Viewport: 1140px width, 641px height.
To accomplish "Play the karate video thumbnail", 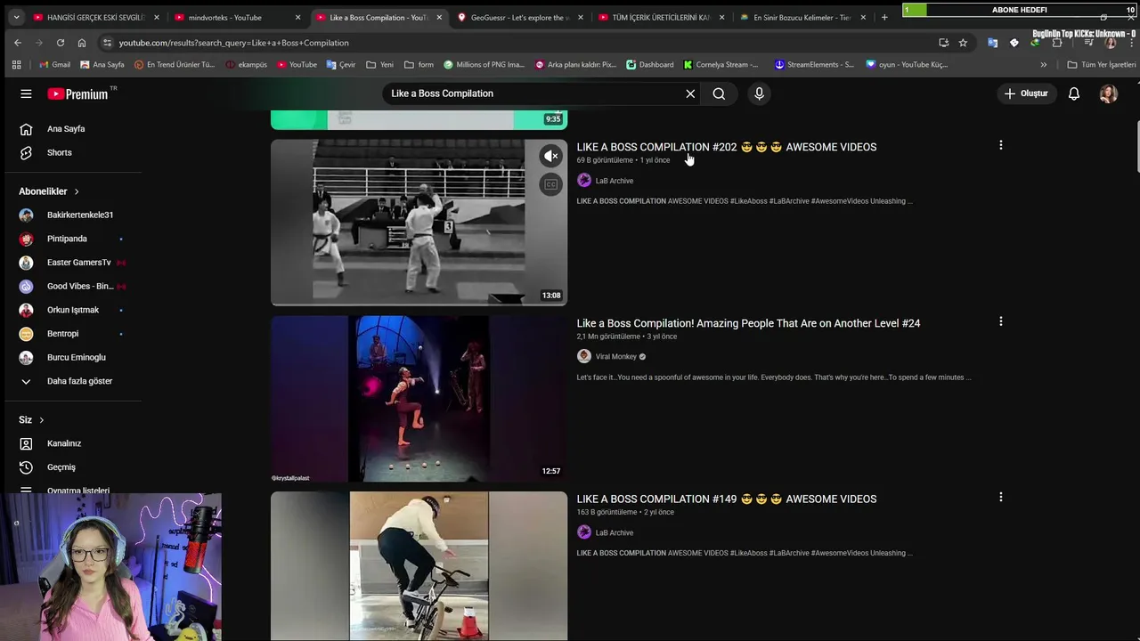I will click(419, 223).
